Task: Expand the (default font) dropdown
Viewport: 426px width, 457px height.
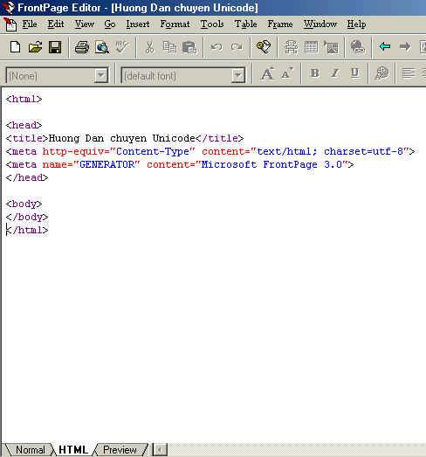Action: pos(237,75)
